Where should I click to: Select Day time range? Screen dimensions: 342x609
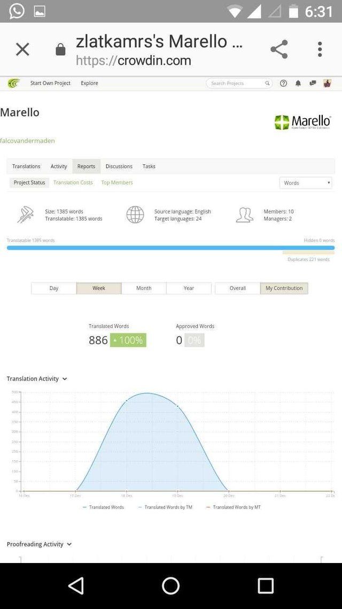point(54,288)
